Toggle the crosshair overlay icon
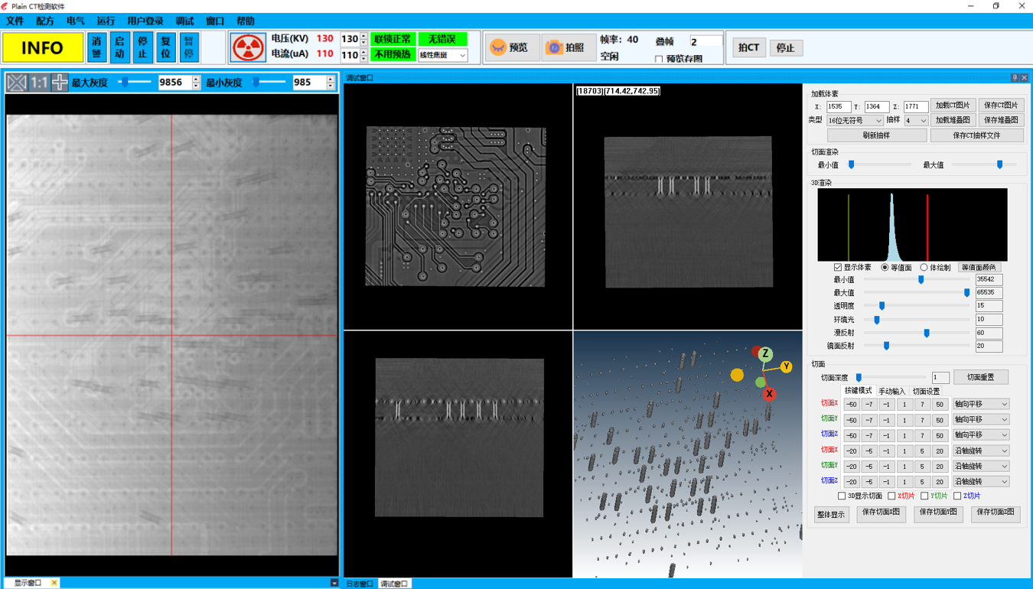Screen dimensions: 1033x589 pyautogui.click(x=60, y=83)
